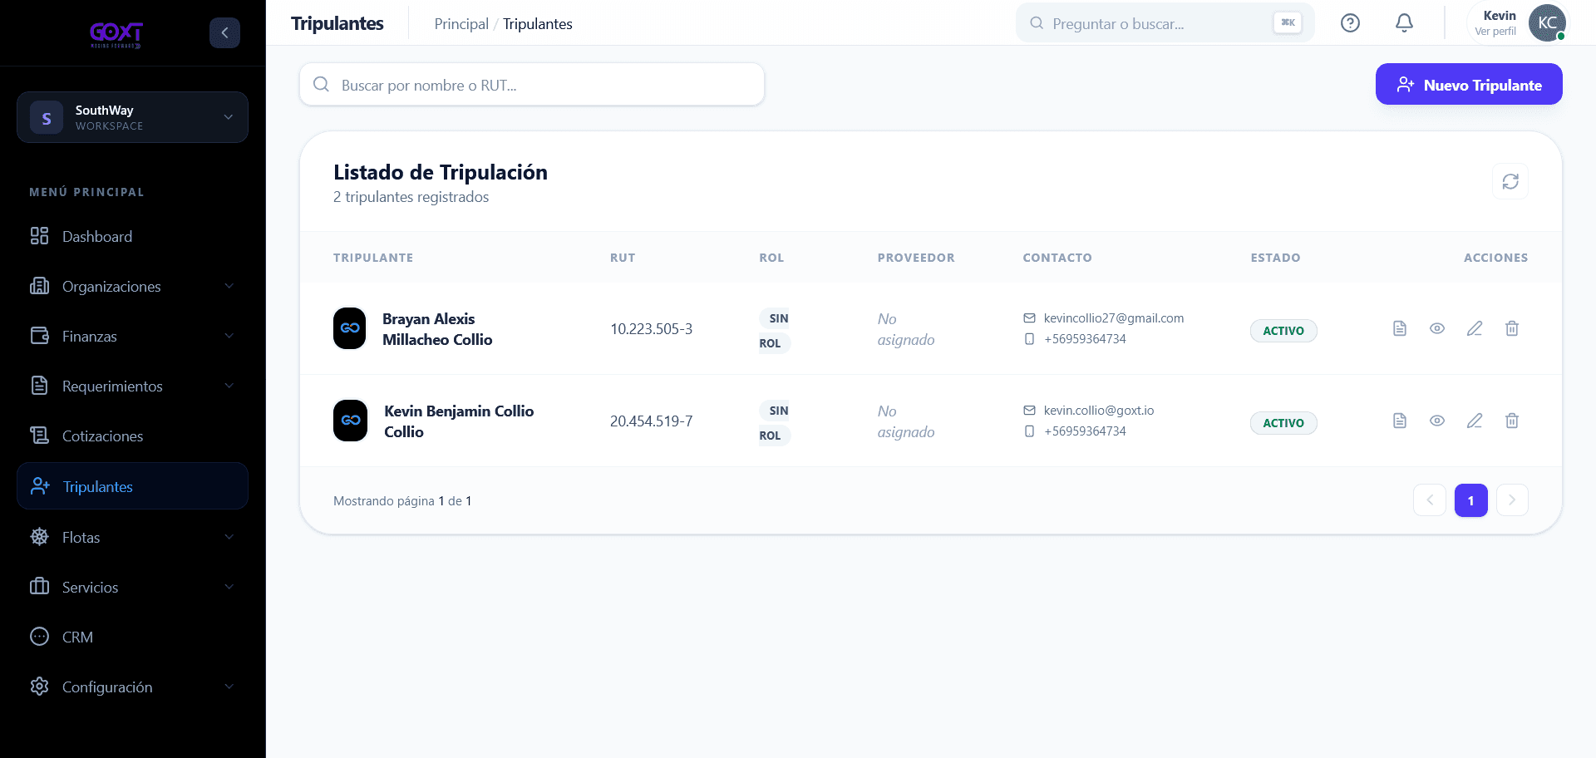Delete Brayan Alexis Millacheo Collio's row
Screen dimensions: 1596x758
(1512, 328)
